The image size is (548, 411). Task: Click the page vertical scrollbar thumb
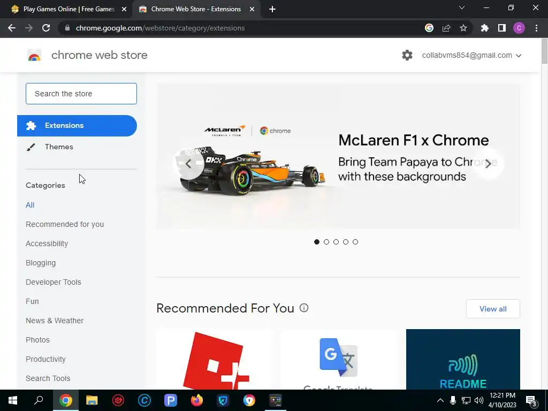(x=544, y=52)
